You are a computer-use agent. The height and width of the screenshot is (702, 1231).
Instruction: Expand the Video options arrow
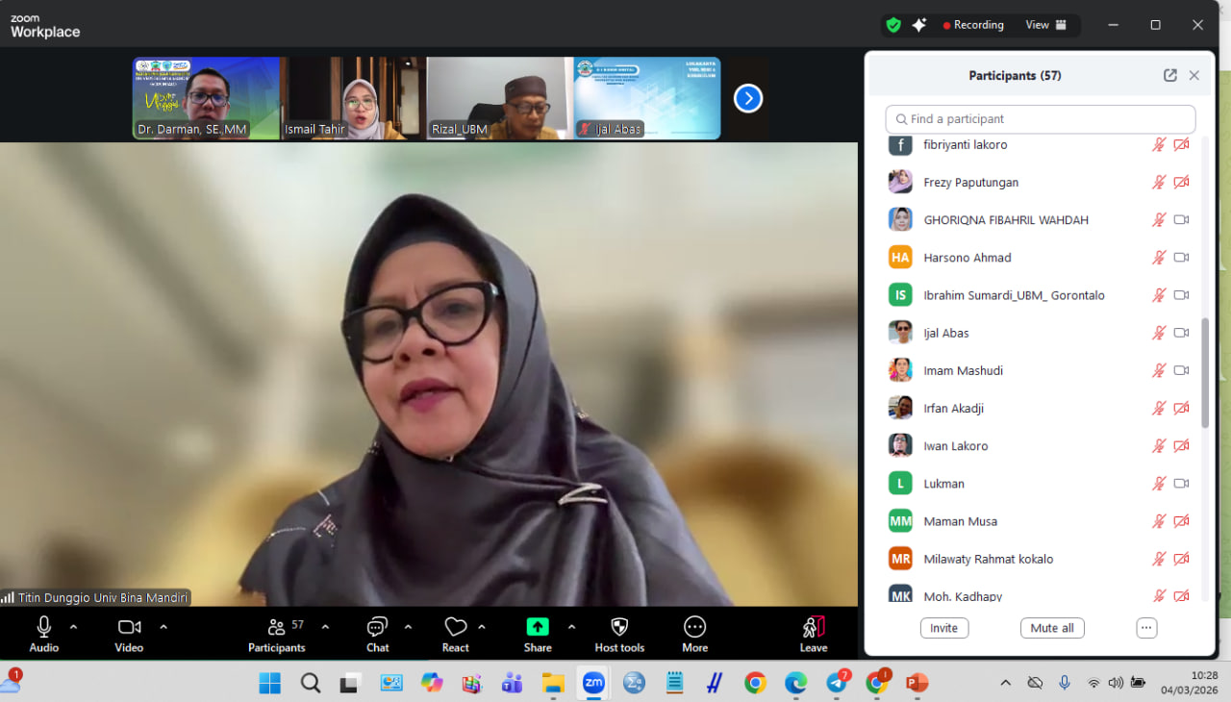(163, 627)
